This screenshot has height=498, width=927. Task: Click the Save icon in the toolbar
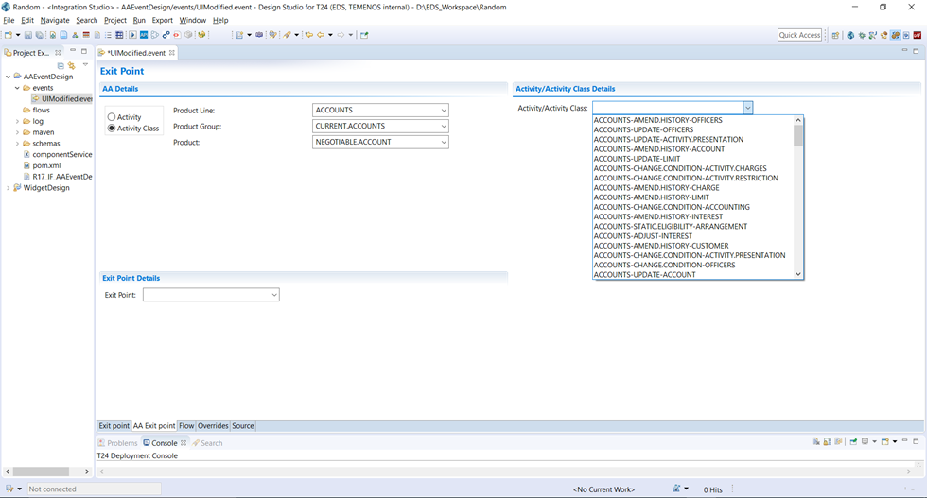[x=28, y=35]
